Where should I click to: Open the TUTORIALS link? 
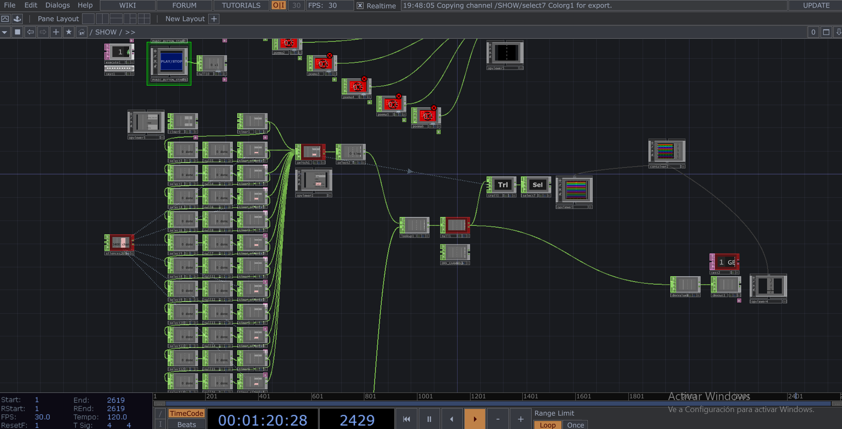click(241, 5)
